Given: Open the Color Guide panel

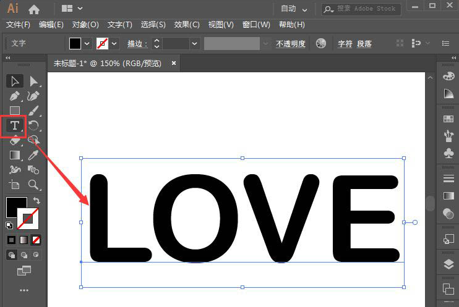Looking at the screenshot, I should click(x=448, y=93).
